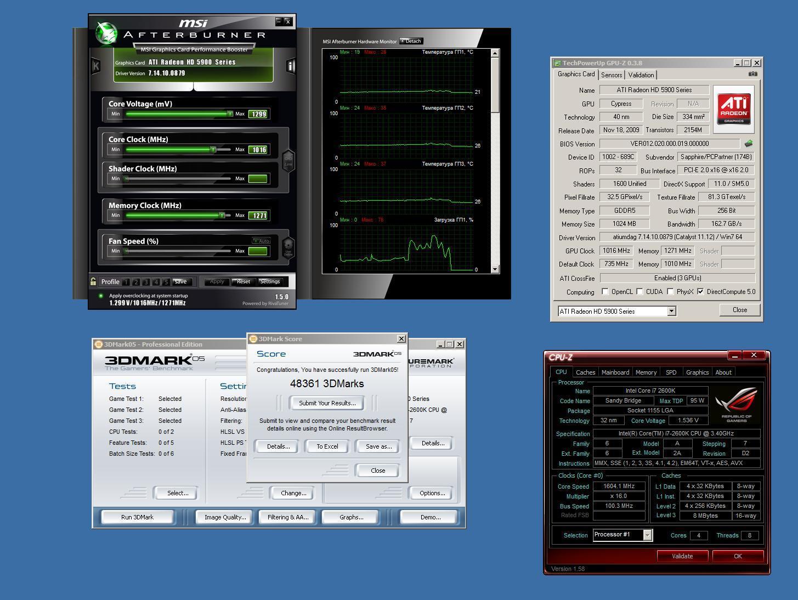Screen dimensions: 798x600
Task: Toggle Apply overclocking at system startup
Action: (101, 296)
